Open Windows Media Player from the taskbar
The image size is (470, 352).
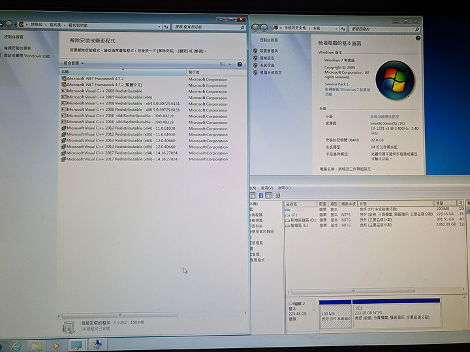pyautogui.click(x=56, y=346)
